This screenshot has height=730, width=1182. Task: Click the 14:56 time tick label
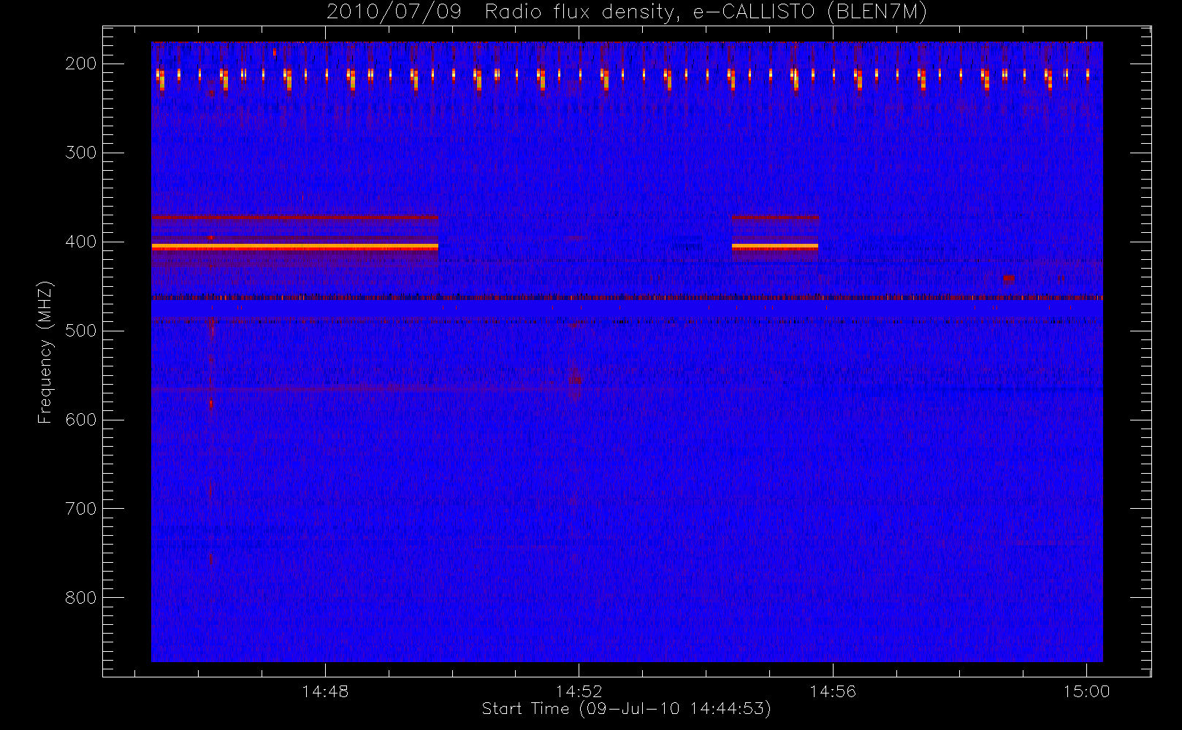[833, 691]
